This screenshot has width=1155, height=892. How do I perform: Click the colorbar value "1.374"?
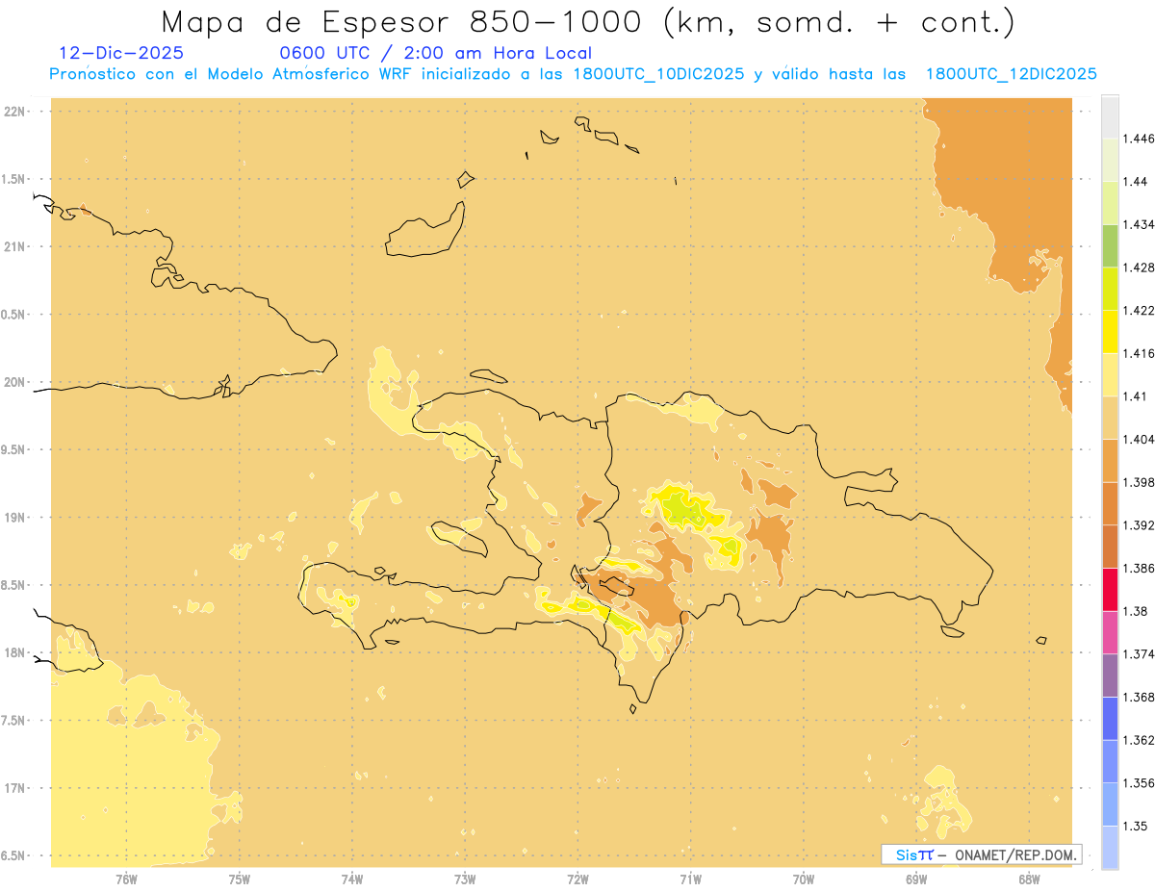tap(1140, 654)
